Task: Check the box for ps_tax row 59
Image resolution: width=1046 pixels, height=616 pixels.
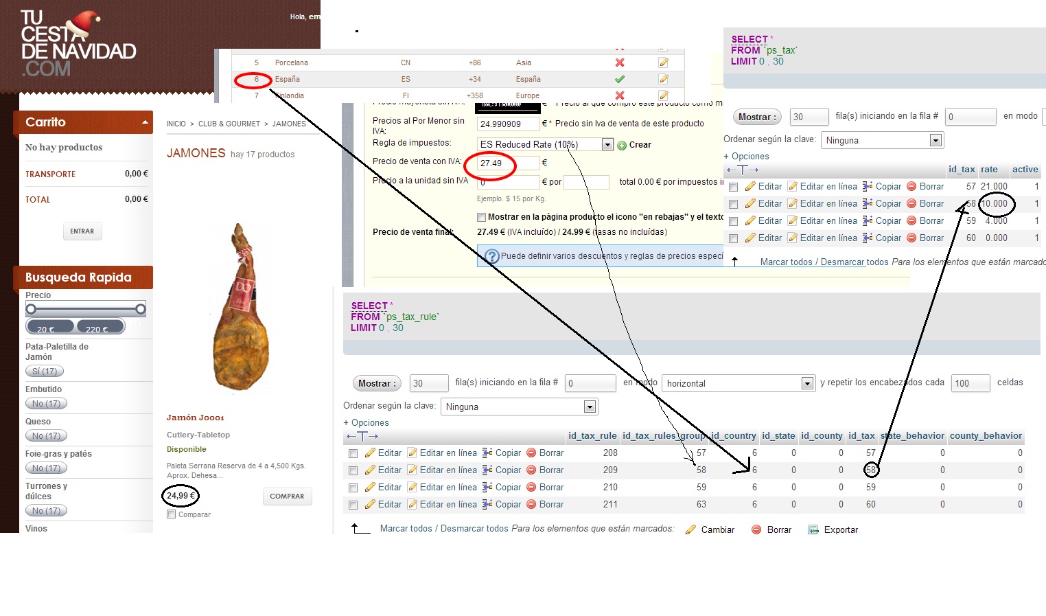Action: tap(733, 221)
